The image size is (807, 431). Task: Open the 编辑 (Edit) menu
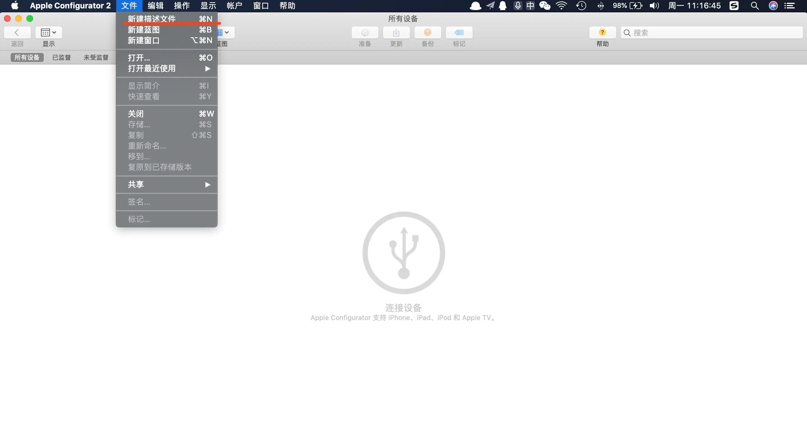pyautogui.click(x=155, y=6)
